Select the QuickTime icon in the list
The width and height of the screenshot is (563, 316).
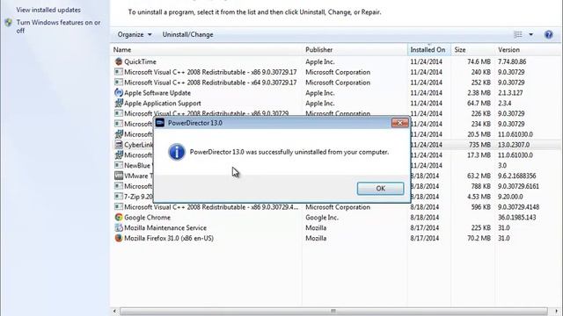click(119, 61)
